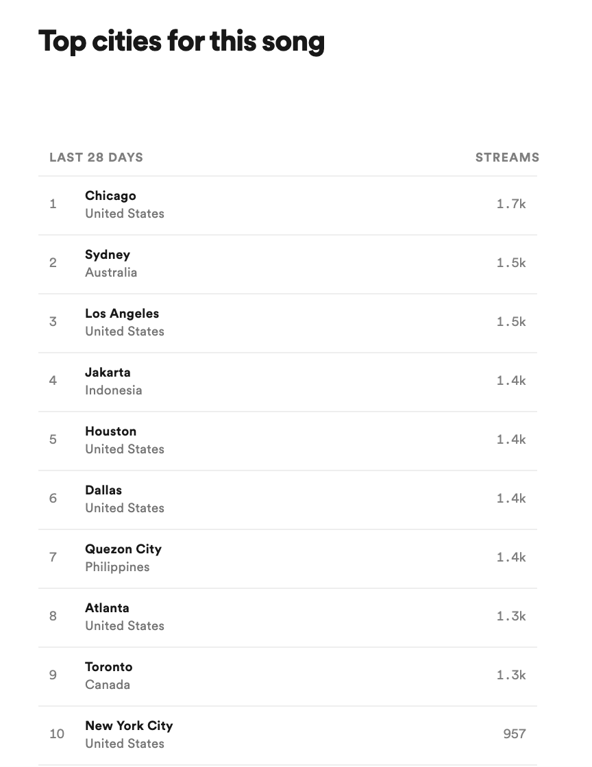Click New York City's 957 streams value

(514, 734)
